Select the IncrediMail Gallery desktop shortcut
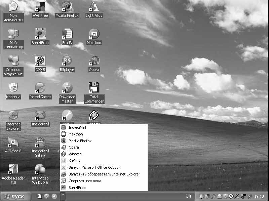 [40, 147]
